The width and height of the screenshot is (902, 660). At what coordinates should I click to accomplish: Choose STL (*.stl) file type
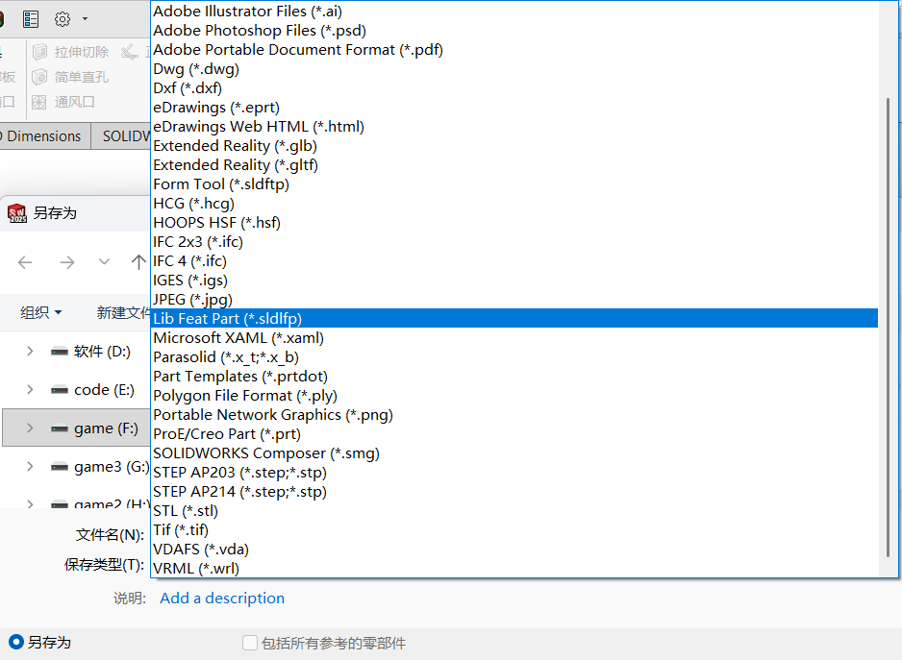click(x=514, y=511)
